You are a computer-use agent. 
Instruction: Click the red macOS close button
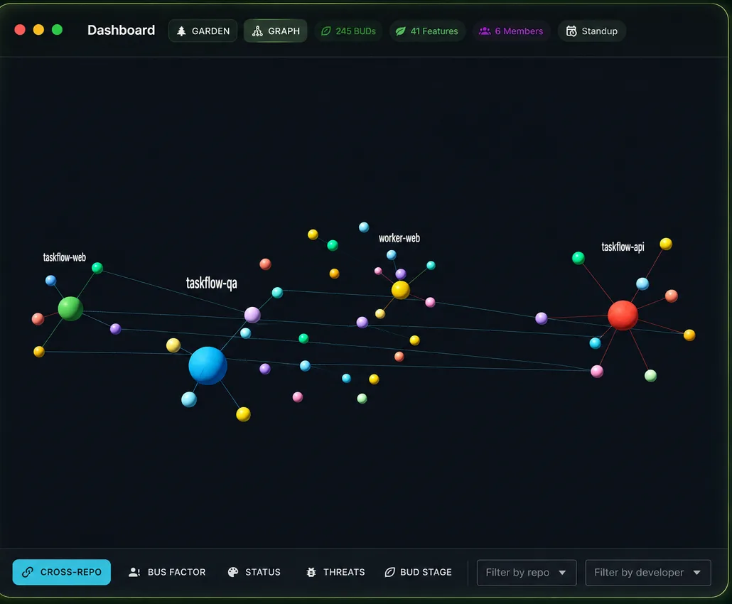[x=20, y=30]
